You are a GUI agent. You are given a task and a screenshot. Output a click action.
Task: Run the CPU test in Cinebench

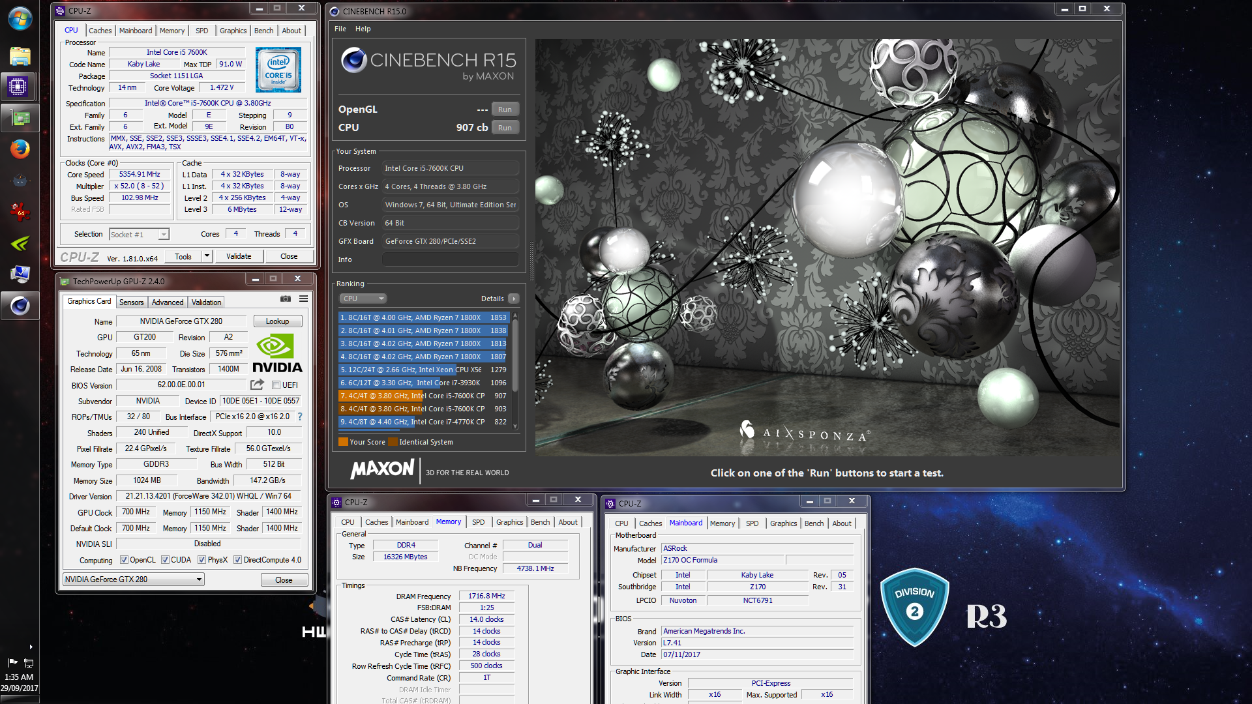pyautogui.click(x=505, y=128)
